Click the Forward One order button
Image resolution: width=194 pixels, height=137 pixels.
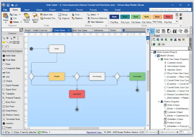(48, 18)
